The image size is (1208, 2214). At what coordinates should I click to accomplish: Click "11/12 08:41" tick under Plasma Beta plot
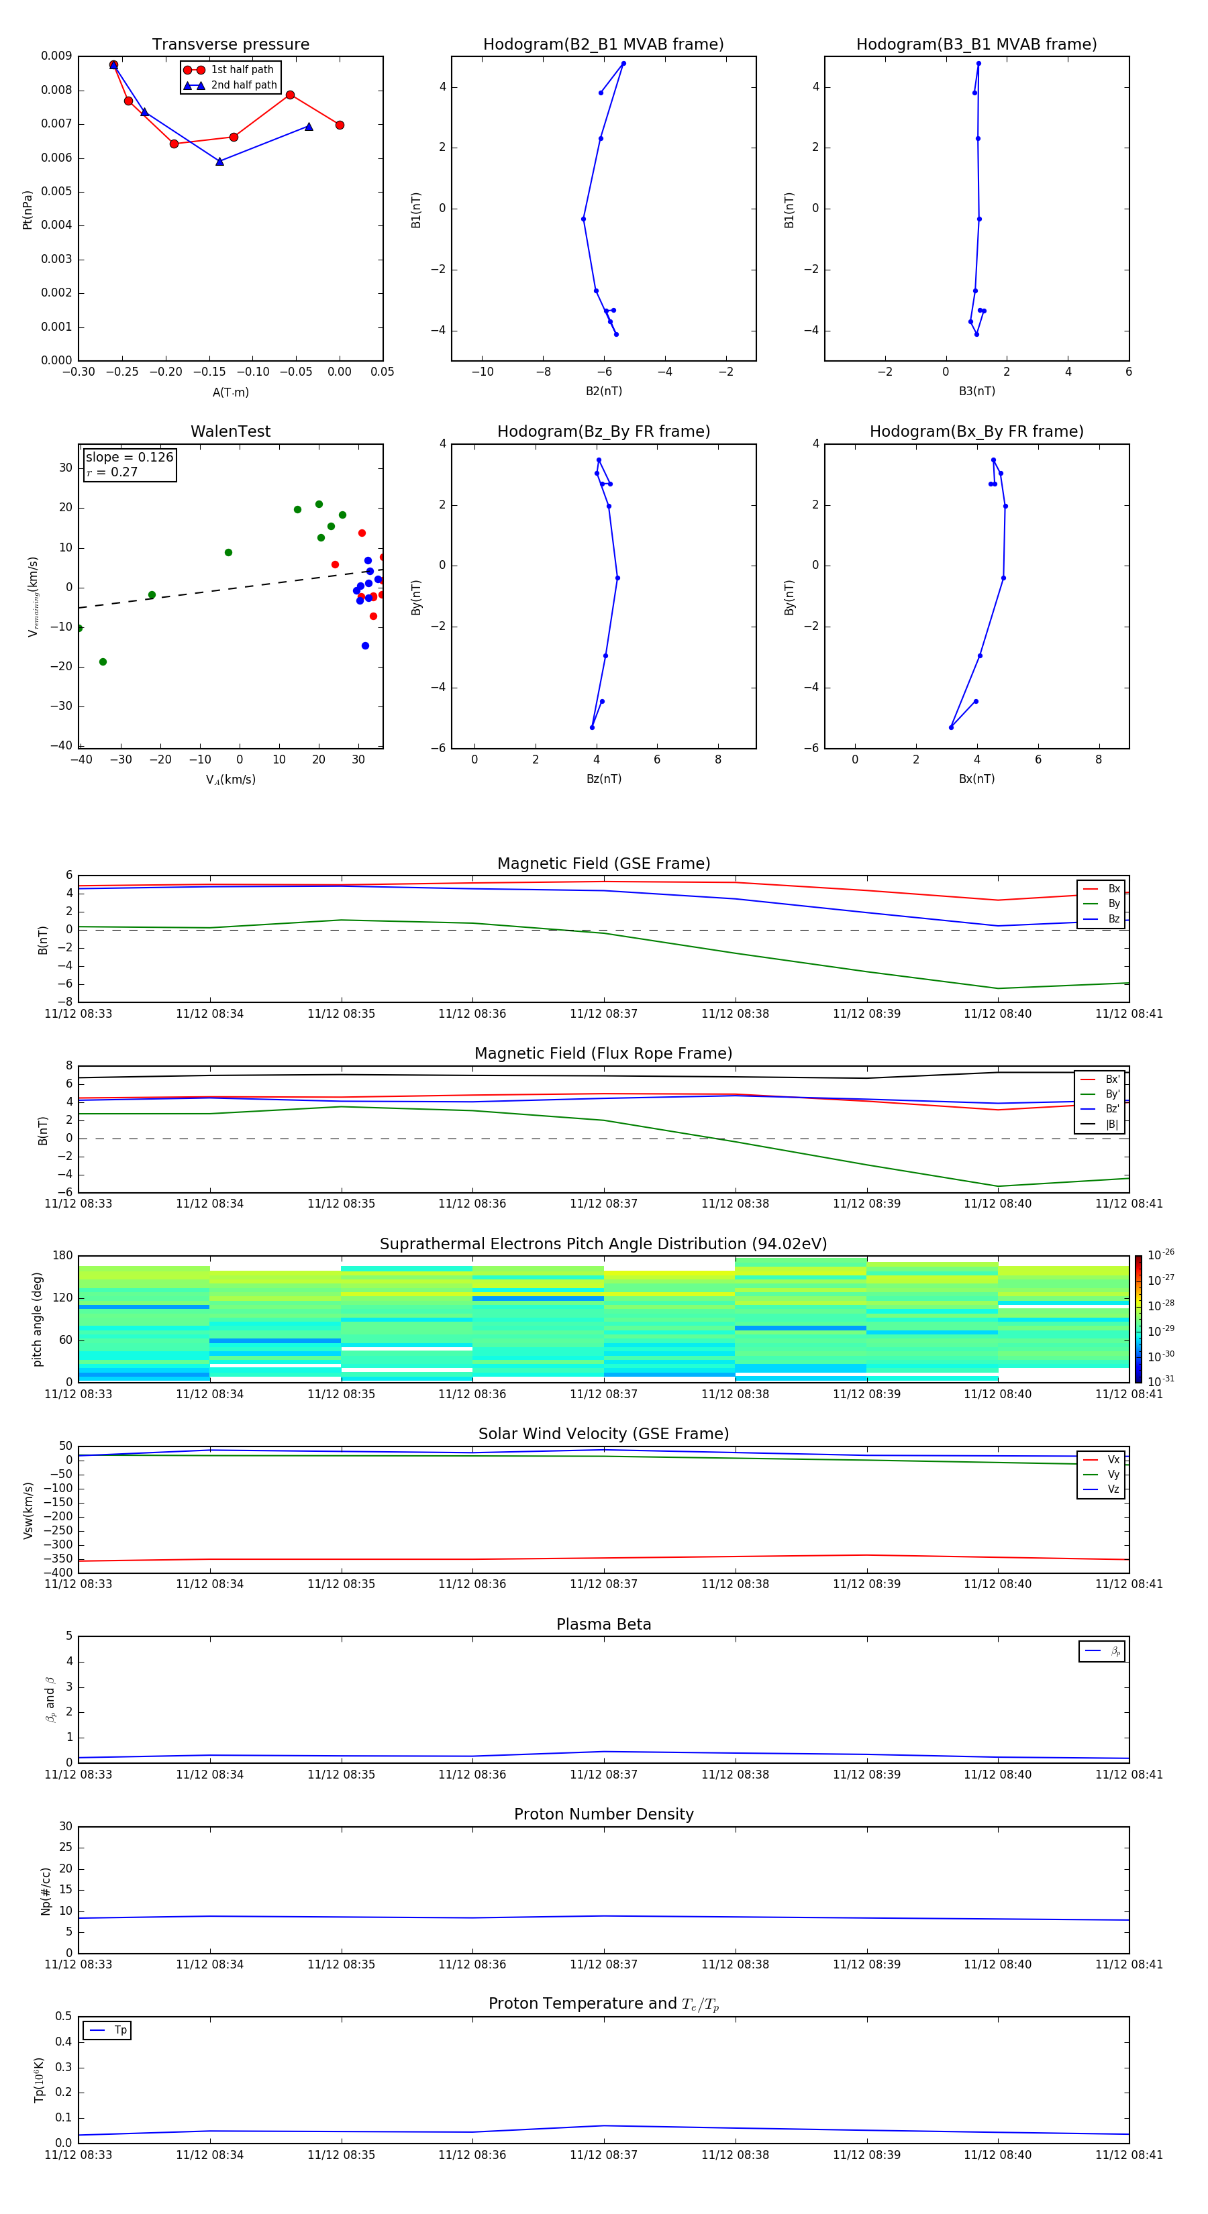click(1129, 1775)
